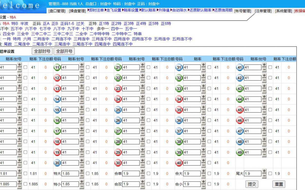Select the green number 33 ball
The image size is (305, 190).
pos(179,89)
